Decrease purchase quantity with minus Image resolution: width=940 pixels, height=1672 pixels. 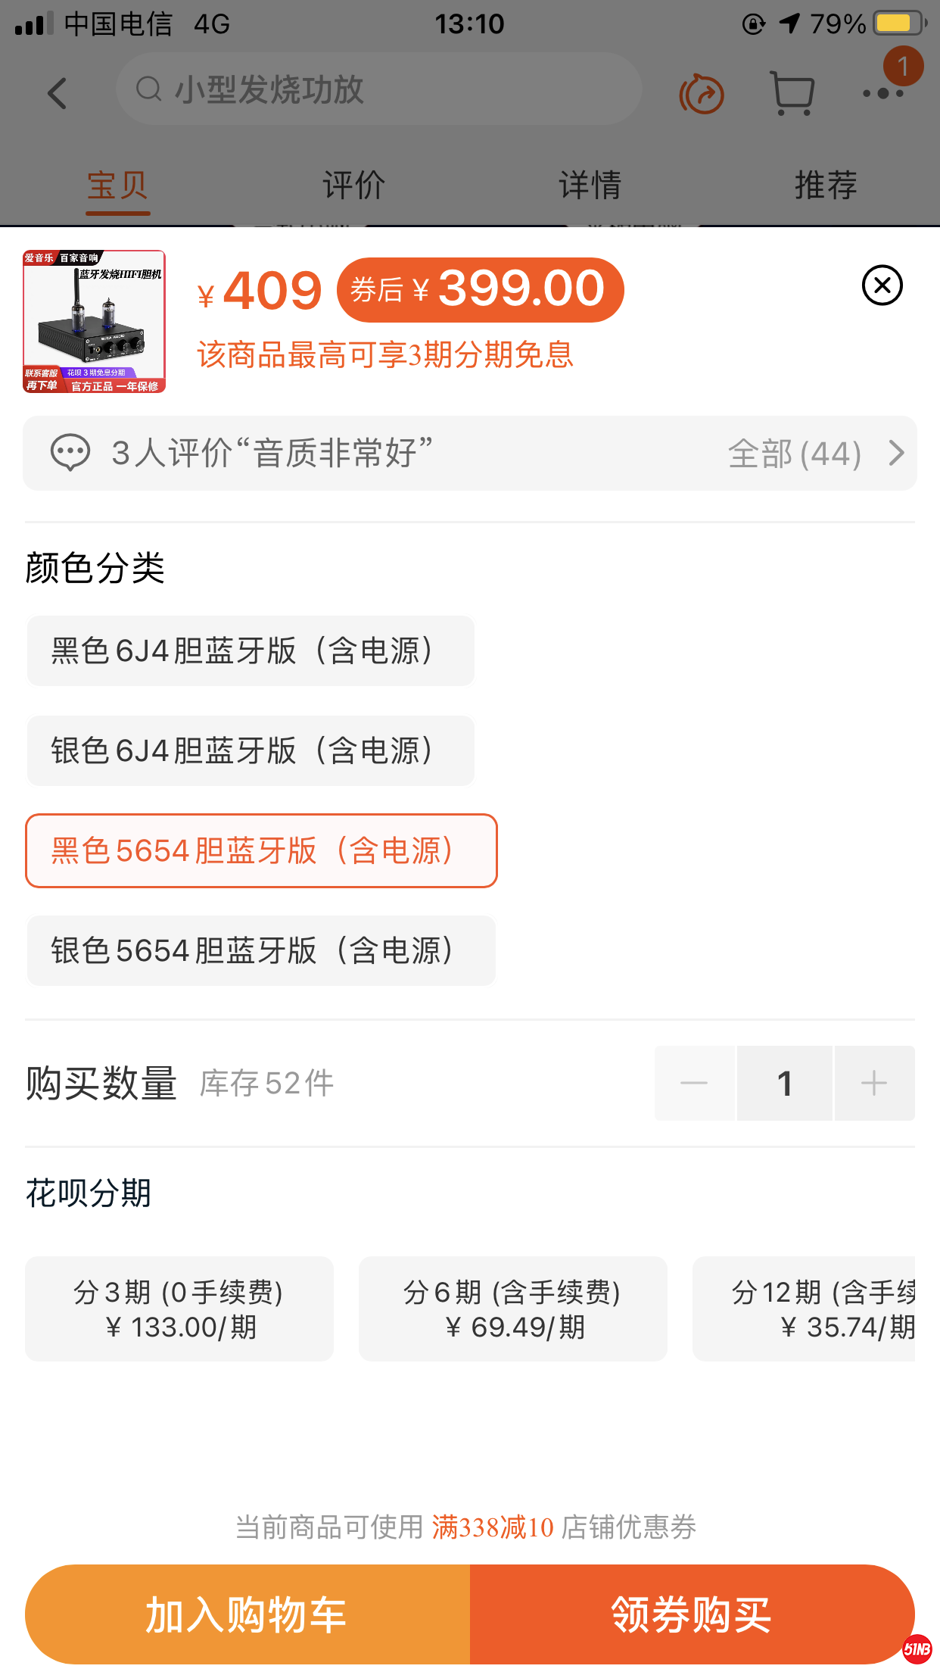click(694, 1083)
